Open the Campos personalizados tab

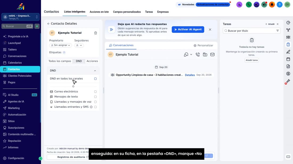point(127,12)
